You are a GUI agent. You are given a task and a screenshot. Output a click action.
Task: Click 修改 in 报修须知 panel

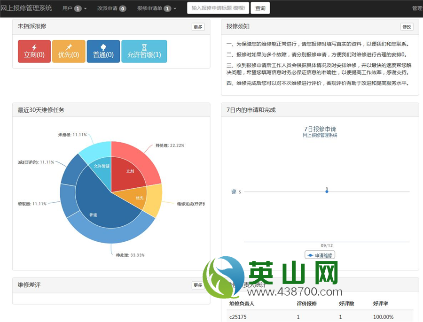pos(407,27)
